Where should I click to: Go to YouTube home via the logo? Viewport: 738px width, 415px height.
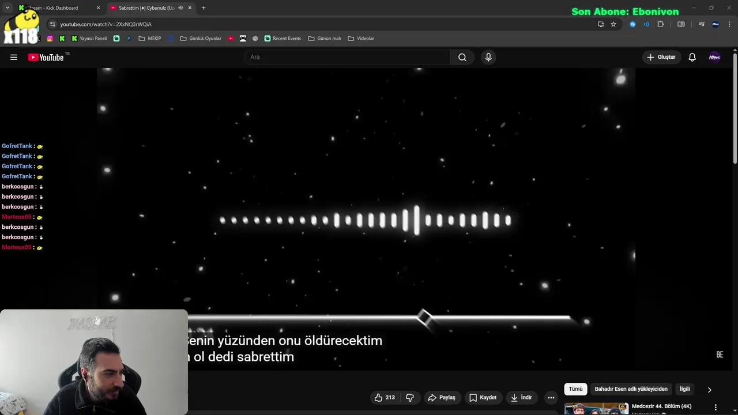tap(46, 57)
